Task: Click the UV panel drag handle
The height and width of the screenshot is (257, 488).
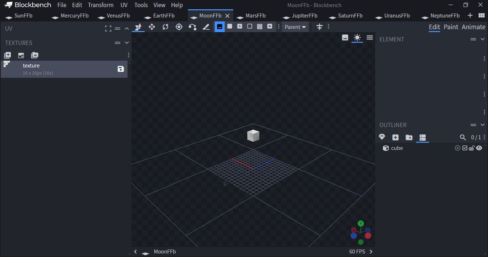Action: point(117,29)
